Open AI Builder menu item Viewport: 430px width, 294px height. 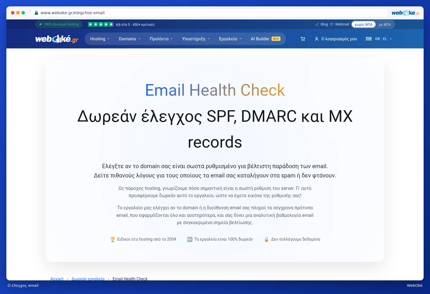click(265, 39)
